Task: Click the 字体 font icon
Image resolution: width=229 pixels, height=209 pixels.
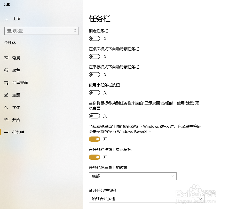Action: coord(6,107)
